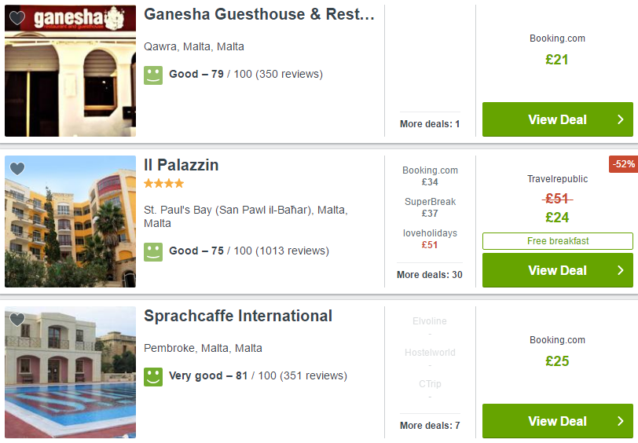Select SuperBreak £37 deal option
Screen dimensions: 638x443
pos(430,207)
